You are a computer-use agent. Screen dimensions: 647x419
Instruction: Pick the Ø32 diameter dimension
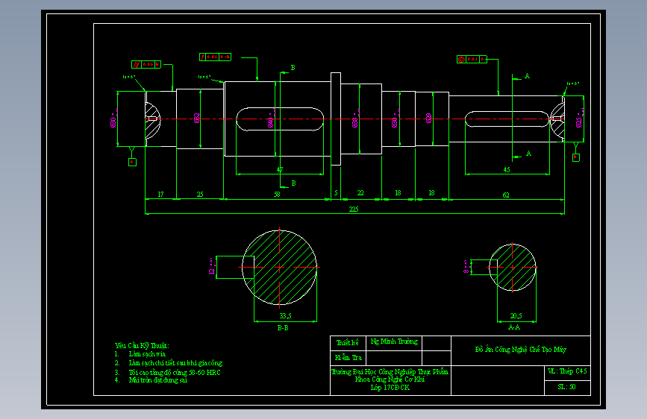pyautogui.click(x=196, y=118)
